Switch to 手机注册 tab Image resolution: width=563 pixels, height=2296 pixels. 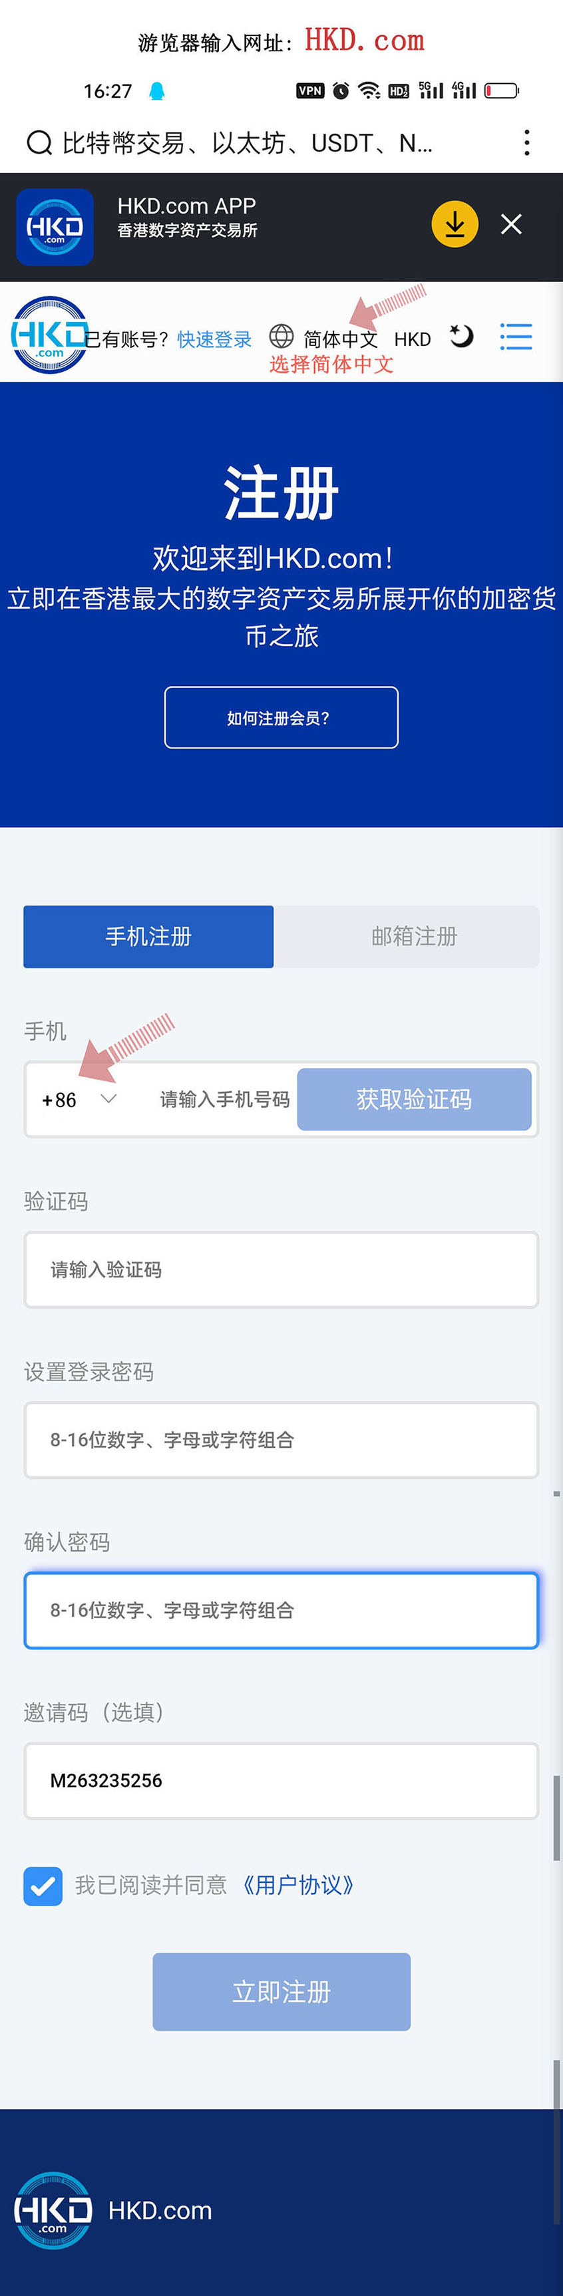coord(148,937)
